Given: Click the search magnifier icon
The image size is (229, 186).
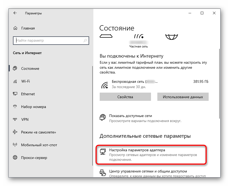Looking at the screenshot, I should click(x=85, y=41).
